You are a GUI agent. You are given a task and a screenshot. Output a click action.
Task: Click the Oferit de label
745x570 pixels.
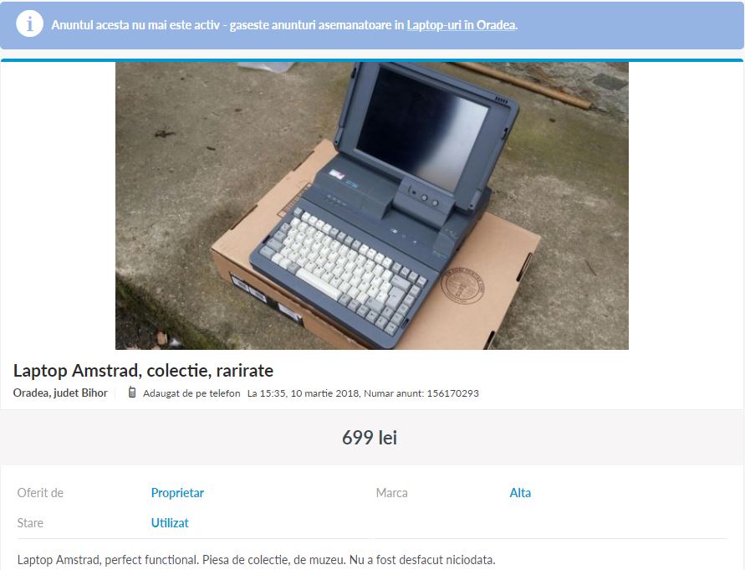pyautogui.click(x=40, y=493)
